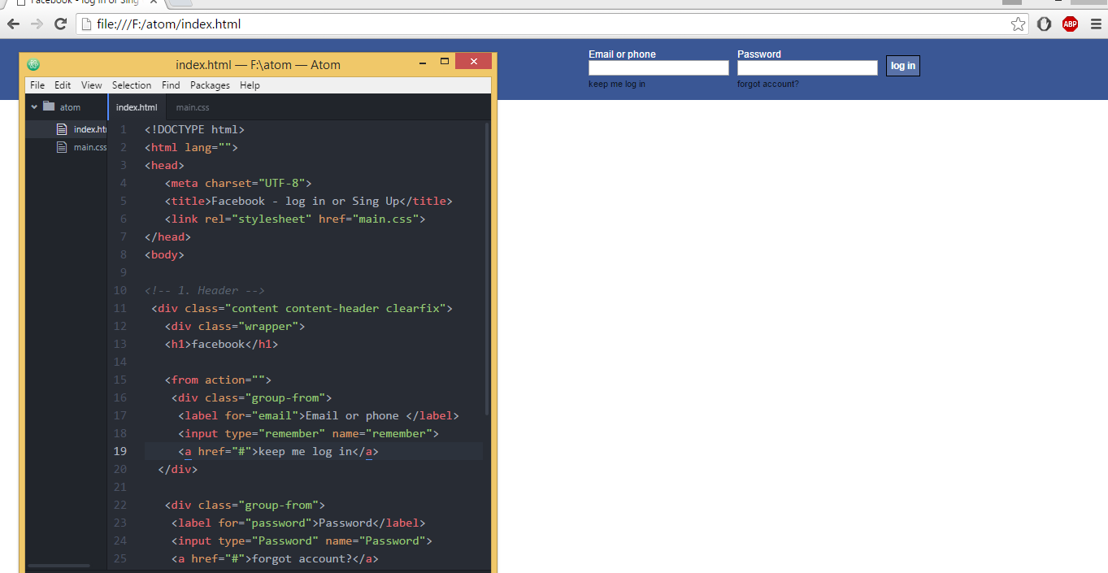Click line number 19 in the gutter
This screenshot has width=1108, height=573.
click(x=119, y=451)
